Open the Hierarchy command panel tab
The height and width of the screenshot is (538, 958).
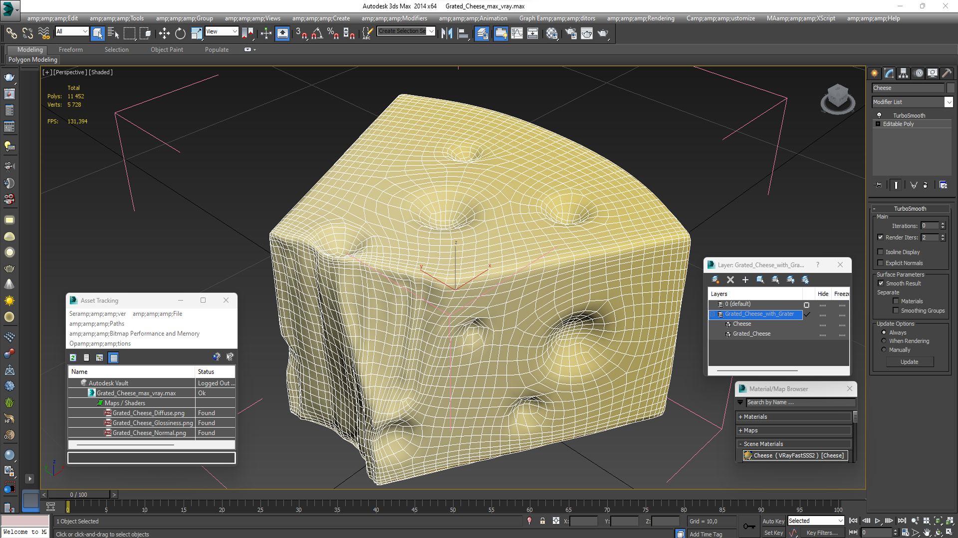903,73
